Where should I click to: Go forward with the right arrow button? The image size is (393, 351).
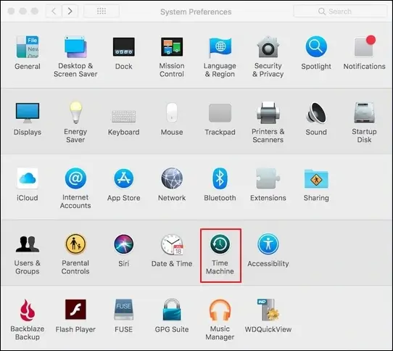(70, 11)
